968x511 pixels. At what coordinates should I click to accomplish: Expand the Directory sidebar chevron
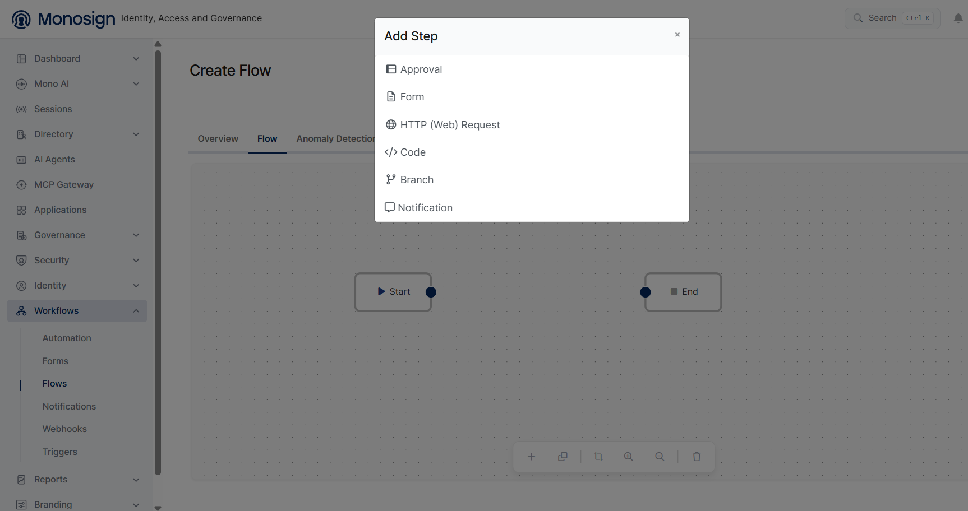coord(136,134)
